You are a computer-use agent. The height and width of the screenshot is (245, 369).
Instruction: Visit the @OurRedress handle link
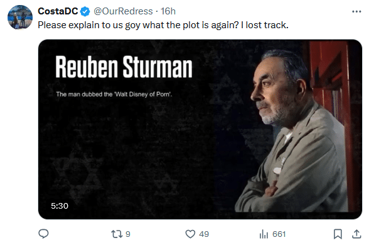[123, 11]
